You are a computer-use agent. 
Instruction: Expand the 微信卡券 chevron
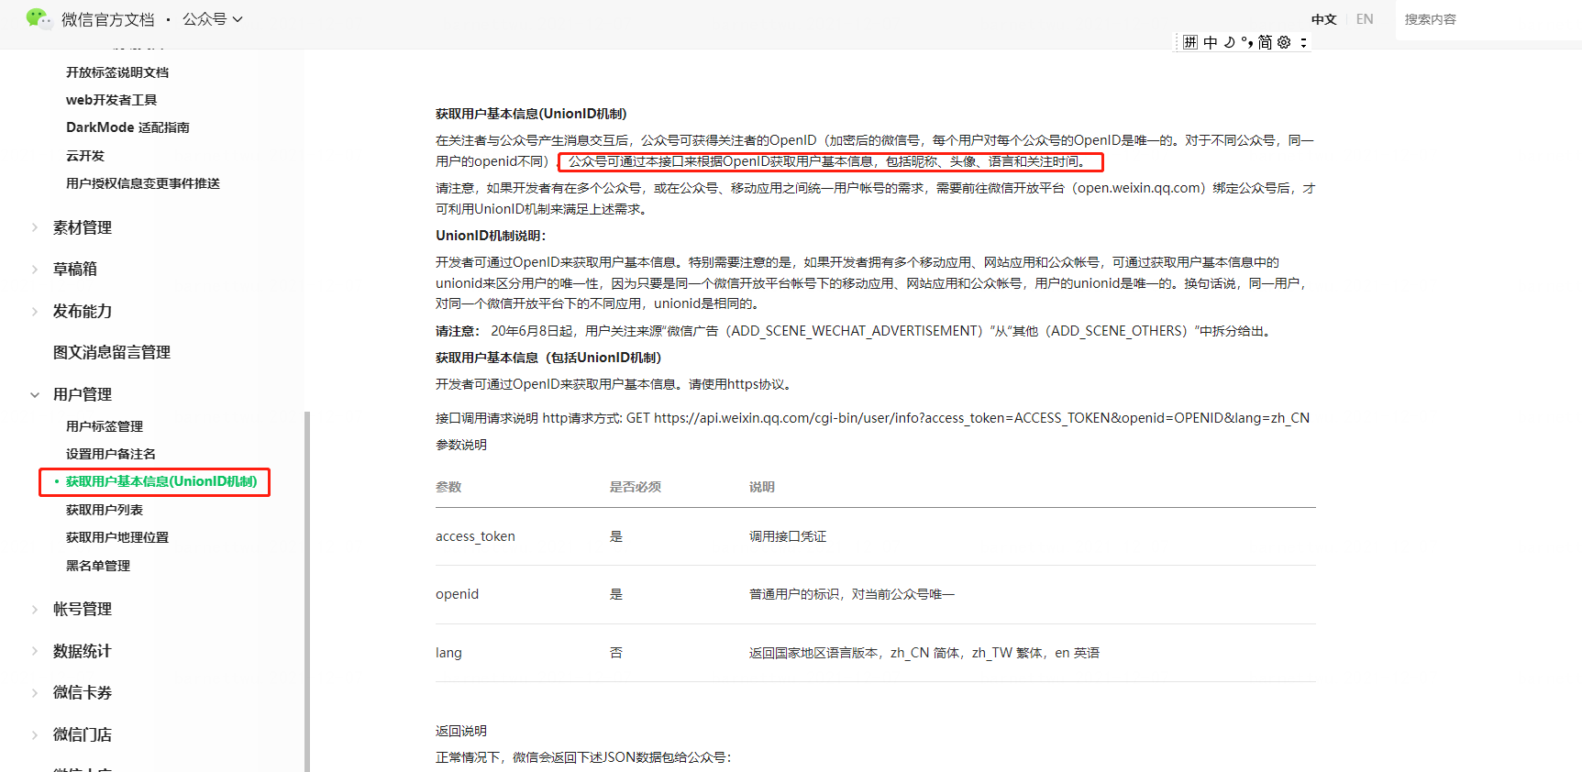35,692
